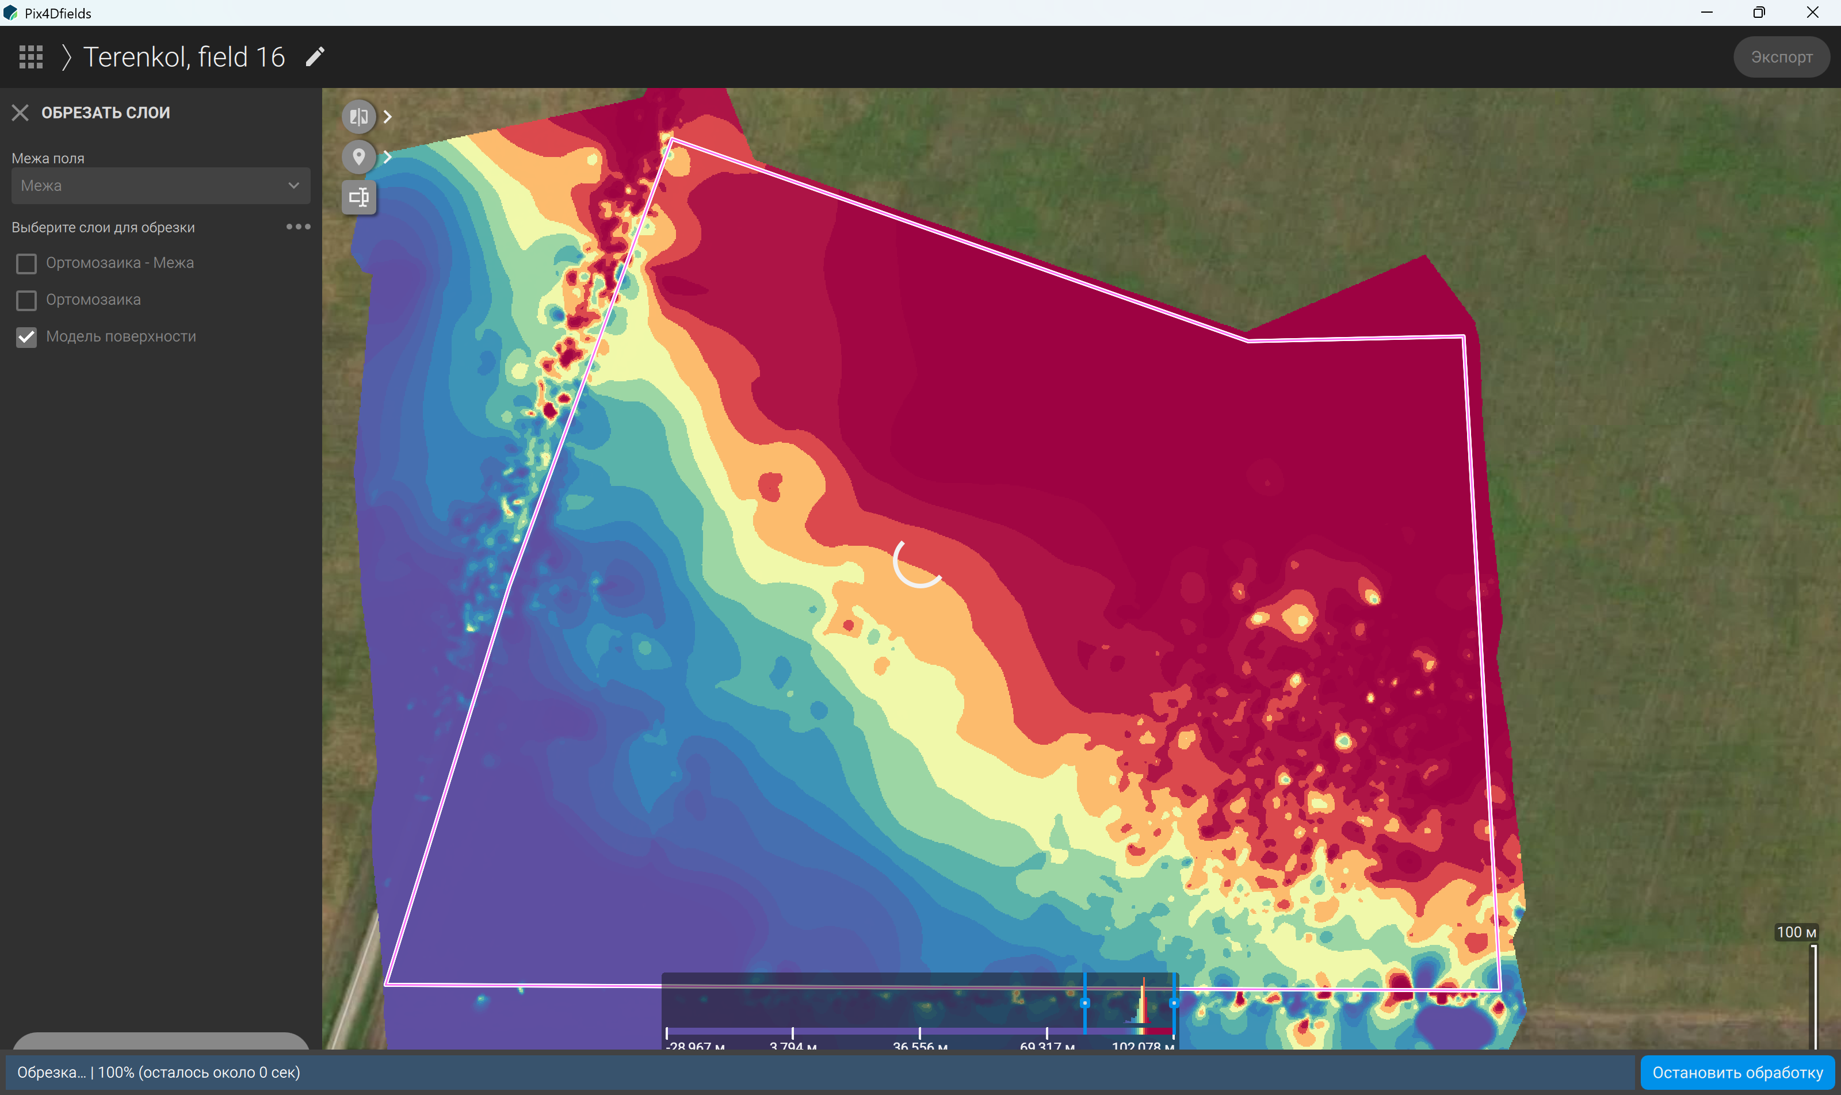This screenshot has width=1841, height=1095.
Task: Click the breadcrumb arrow separator
Action: pos(66,57)
